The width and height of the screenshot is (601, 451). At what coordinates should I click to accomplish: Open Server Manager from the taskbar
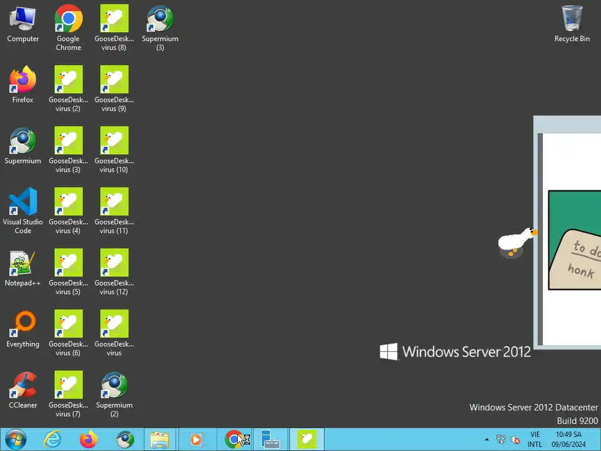pyautogui.click(x=270, y=439)
